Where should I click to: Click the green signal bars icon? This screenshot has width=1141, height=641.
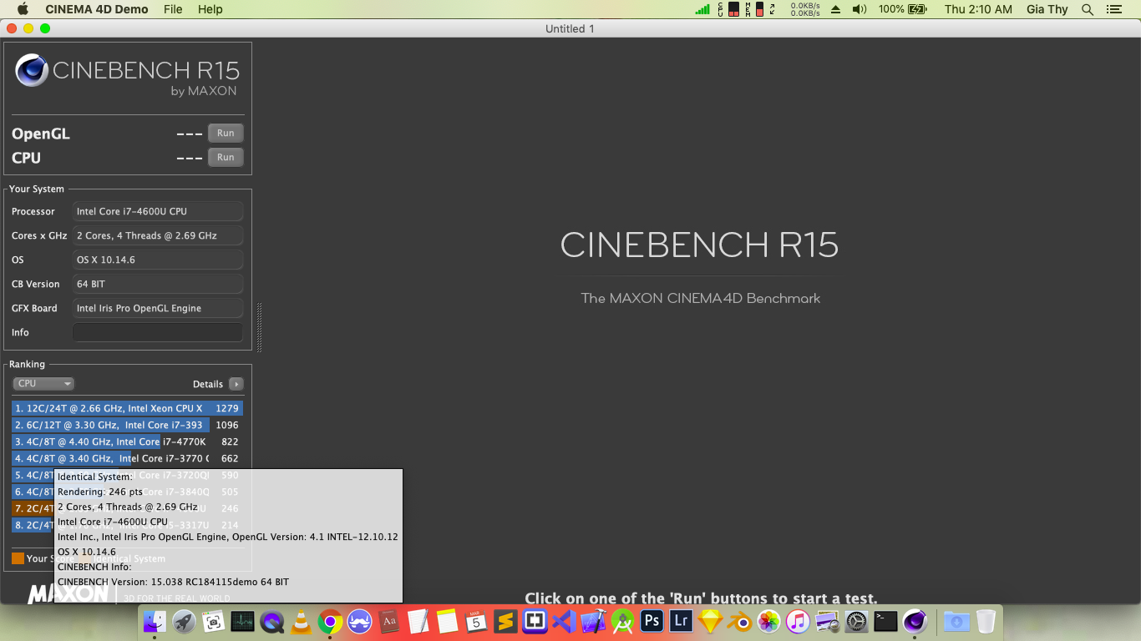coord(703,9)
